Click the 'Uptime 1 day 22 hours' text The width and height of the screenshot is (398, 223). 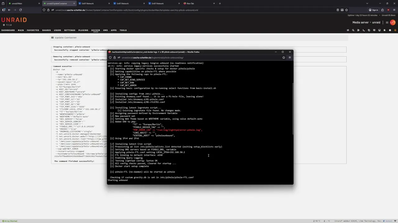[363, 15]
